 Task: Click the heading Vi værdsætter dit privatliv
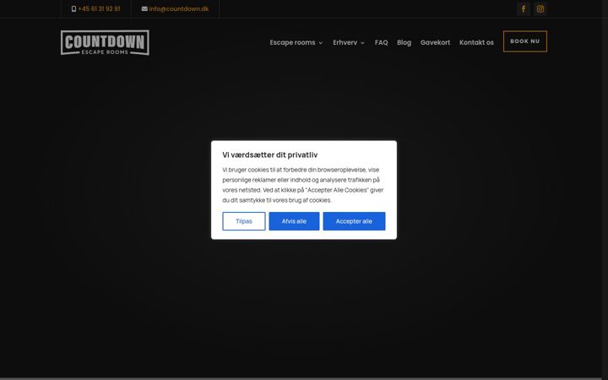tap(270, 155)
